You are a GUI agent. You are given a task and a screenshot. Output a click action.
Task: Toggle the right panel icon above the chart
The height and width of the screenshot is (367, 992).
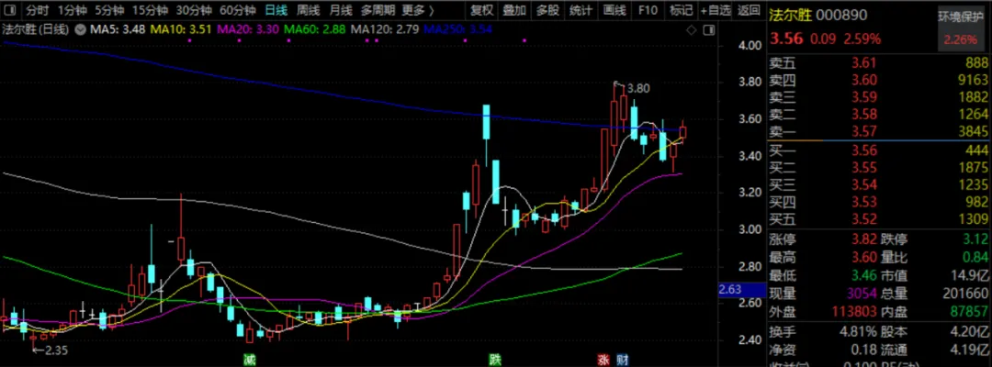(708, 29)
